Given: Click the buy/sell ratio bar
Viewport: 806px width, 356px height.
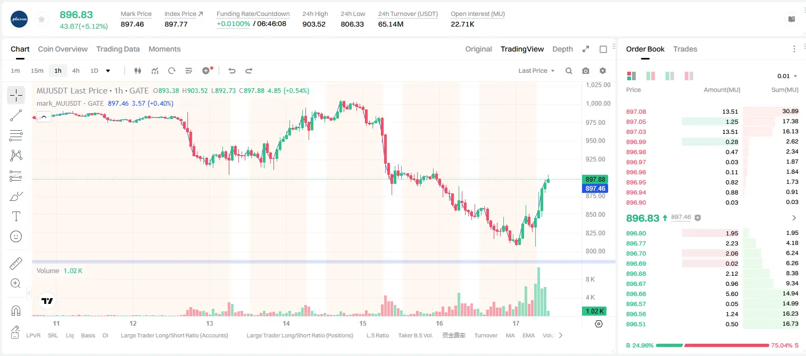Looking at the screenshot, I should point(712,345).
